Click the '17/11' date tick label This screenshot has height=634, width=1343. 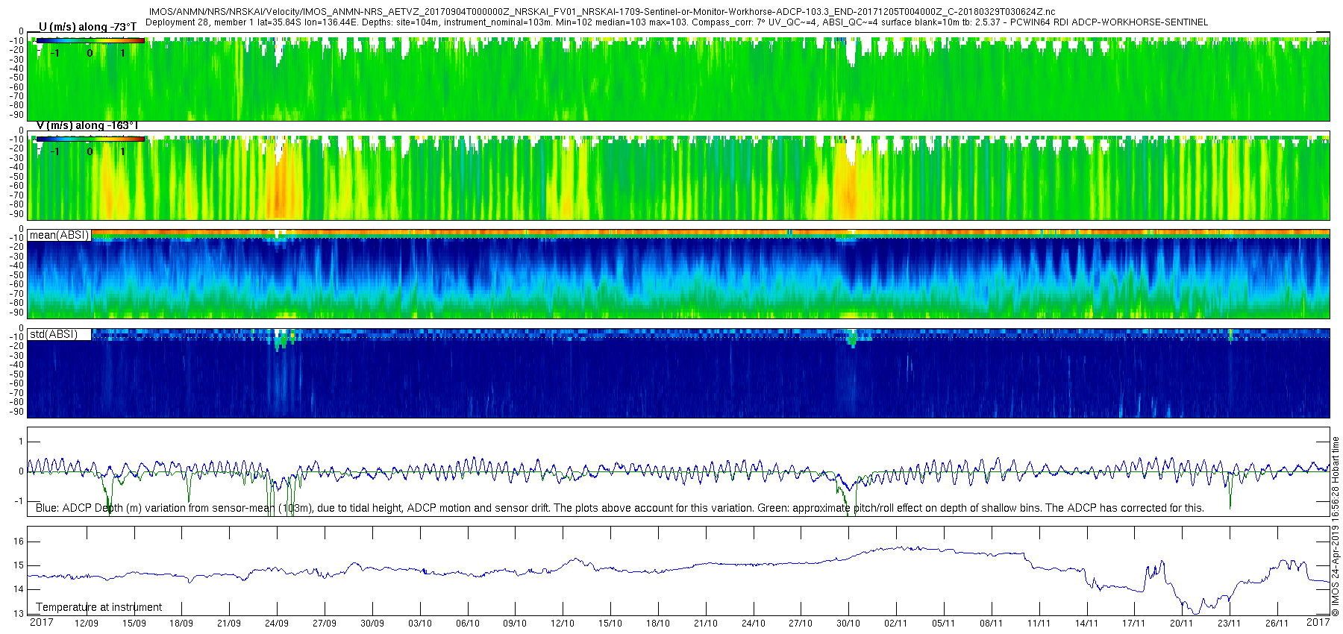click(1134, 624)
